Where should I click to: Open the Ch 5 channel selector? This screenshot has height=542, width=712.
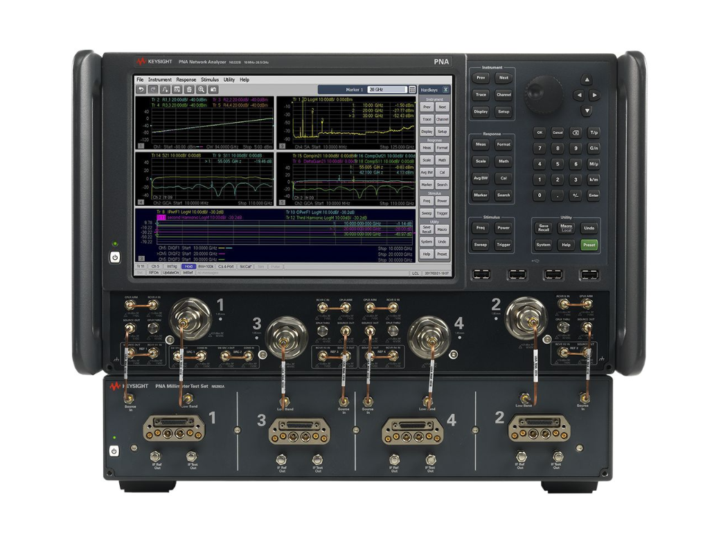[x=155, y=265]
